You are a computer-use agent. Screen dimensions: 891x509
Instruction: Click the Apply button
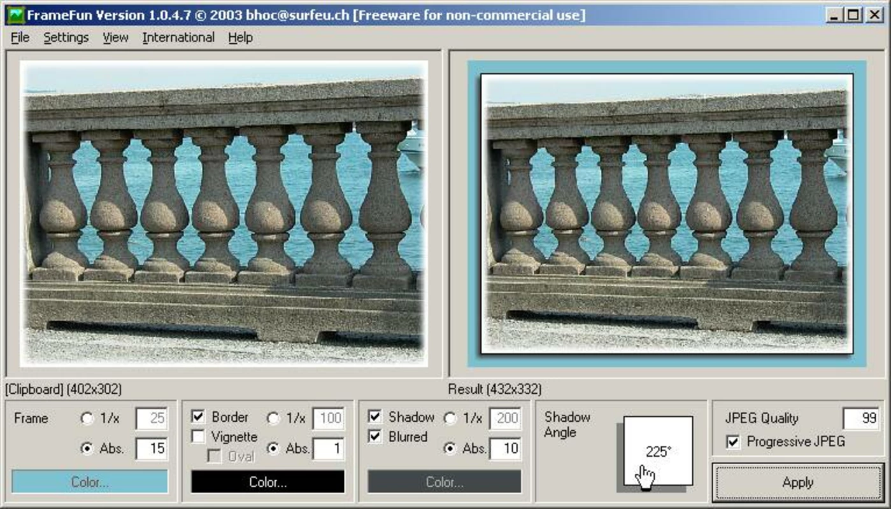[x=798, y=482]
